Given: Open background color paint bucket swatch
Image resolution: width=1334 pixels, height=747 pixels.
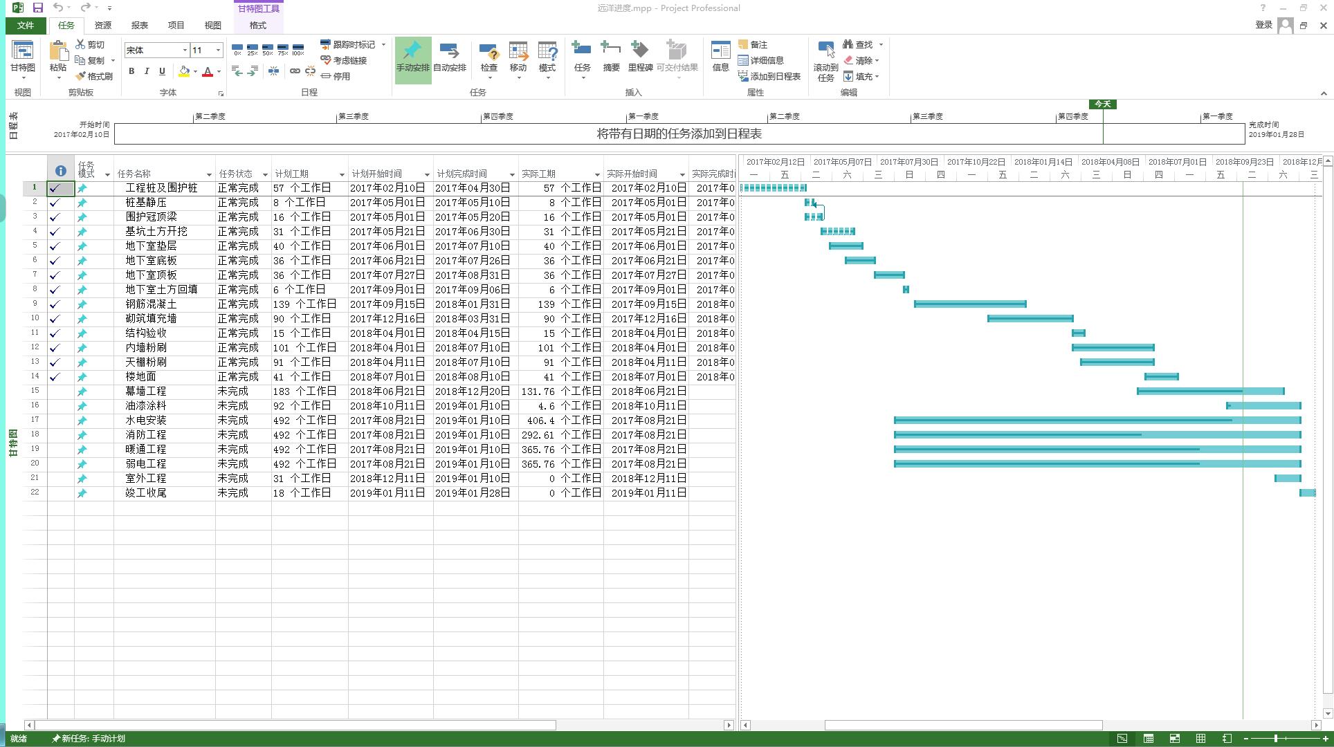Looking at the screenshot, I should [x=183, y=71].
